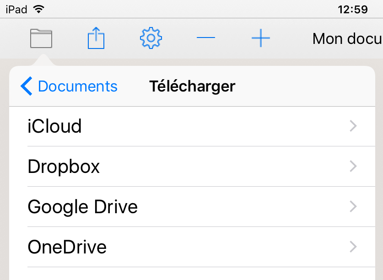This screenshot has height=280, width=383.
Task: Expand Dropbox disclosure chevron
Action: pyautogui.click(x=353, y=167)
